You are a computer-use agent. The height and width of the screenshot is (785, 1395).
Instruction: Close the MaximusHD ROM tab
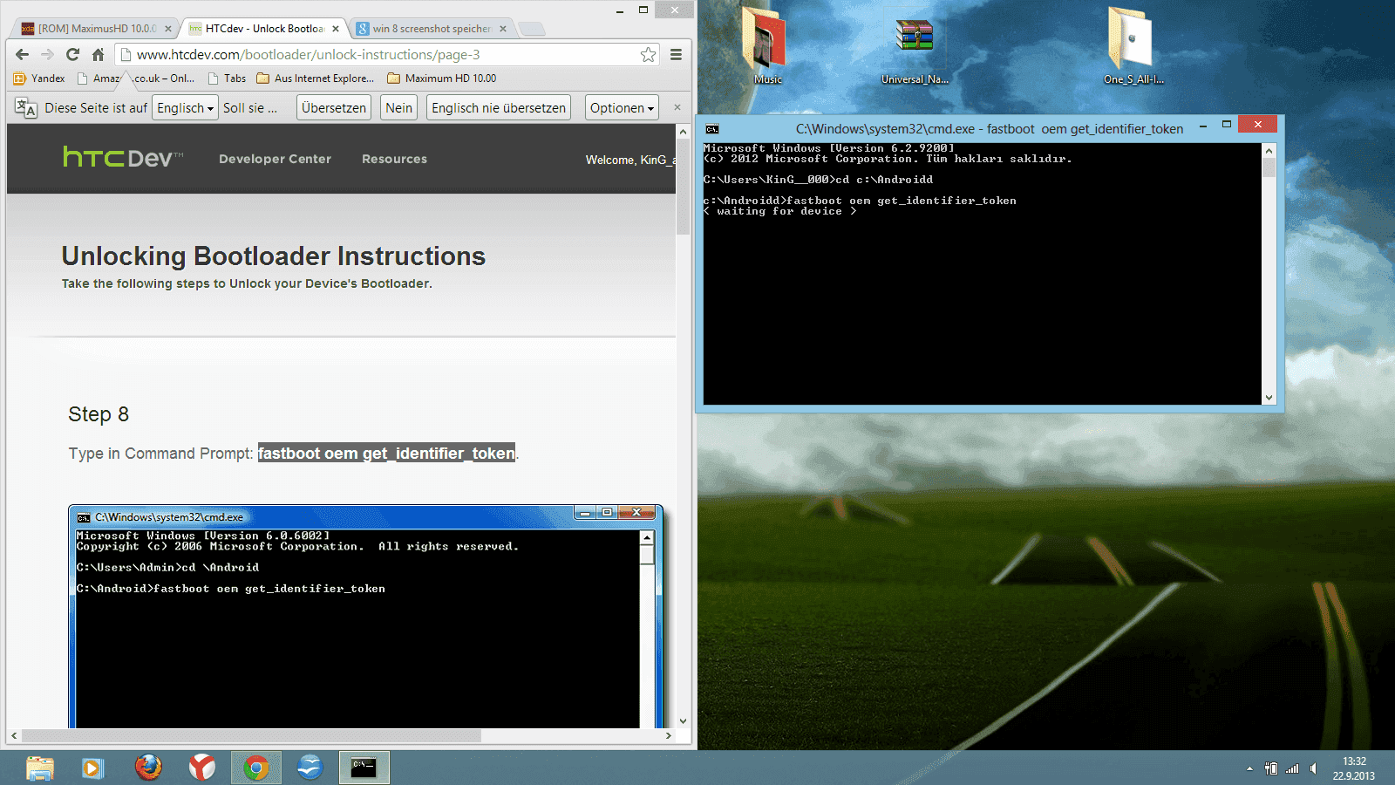pyautogui.click(x=168, y=29)
